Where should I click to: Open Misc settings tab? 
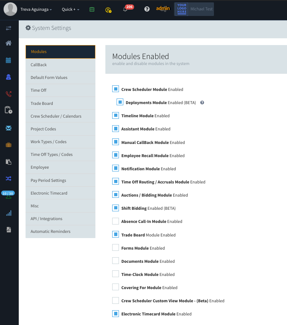(x=60, y=206)
